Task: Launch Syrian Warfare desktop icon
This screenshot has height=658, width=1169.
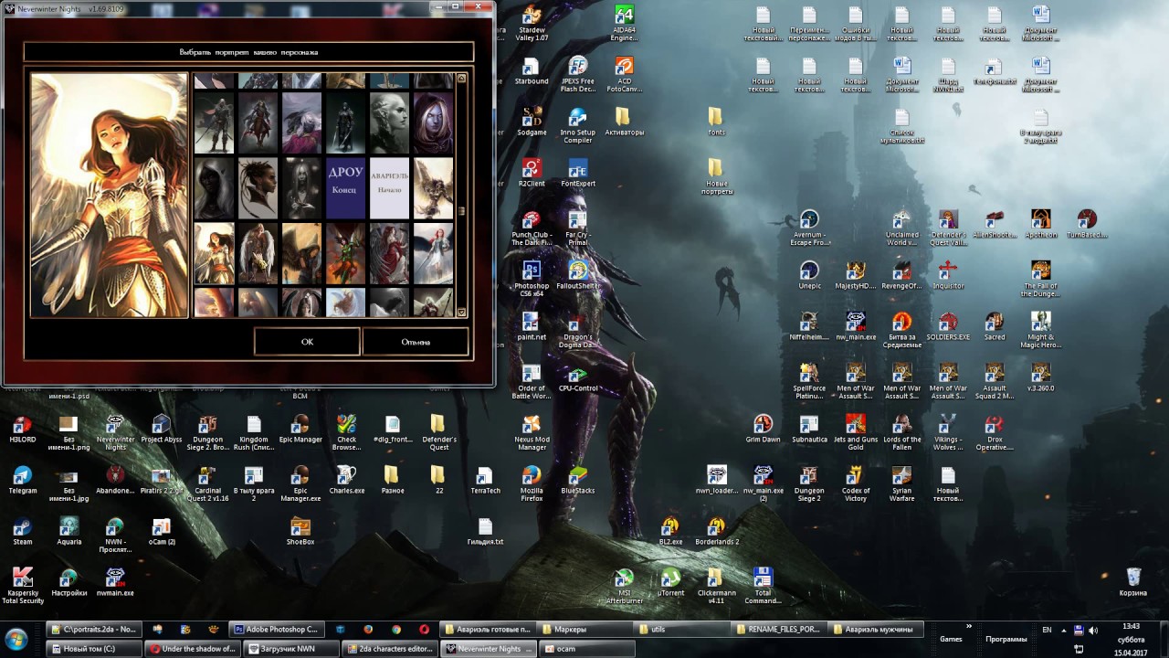Action: tap(901, 484)
